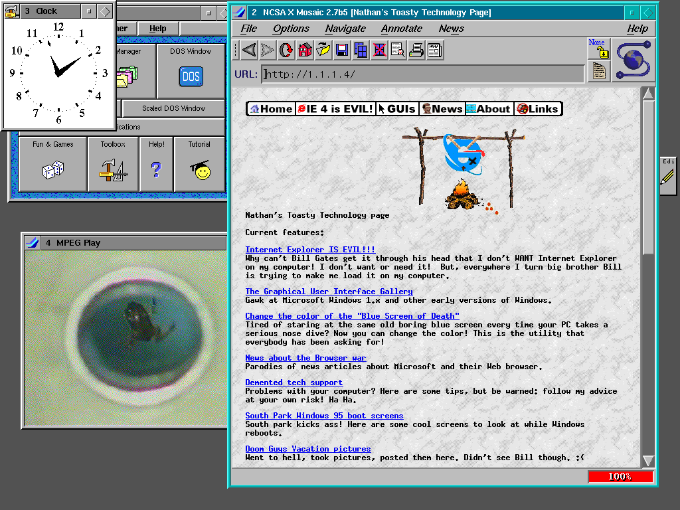Image resolution: width=680 pixels, height=510 pixels.
Task: Find in page using the magnifier document icon
Action: click(398, 50)
